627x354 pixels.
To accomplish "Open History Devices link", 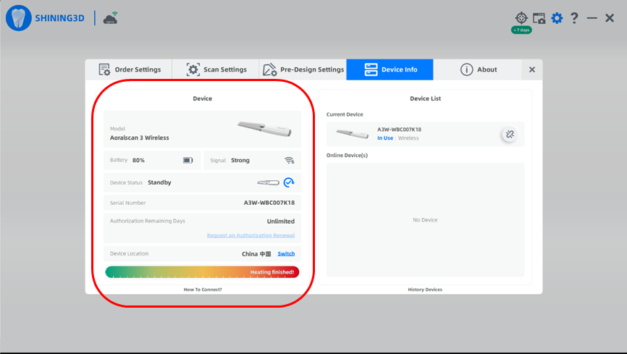I will click(x=425, y=289).
